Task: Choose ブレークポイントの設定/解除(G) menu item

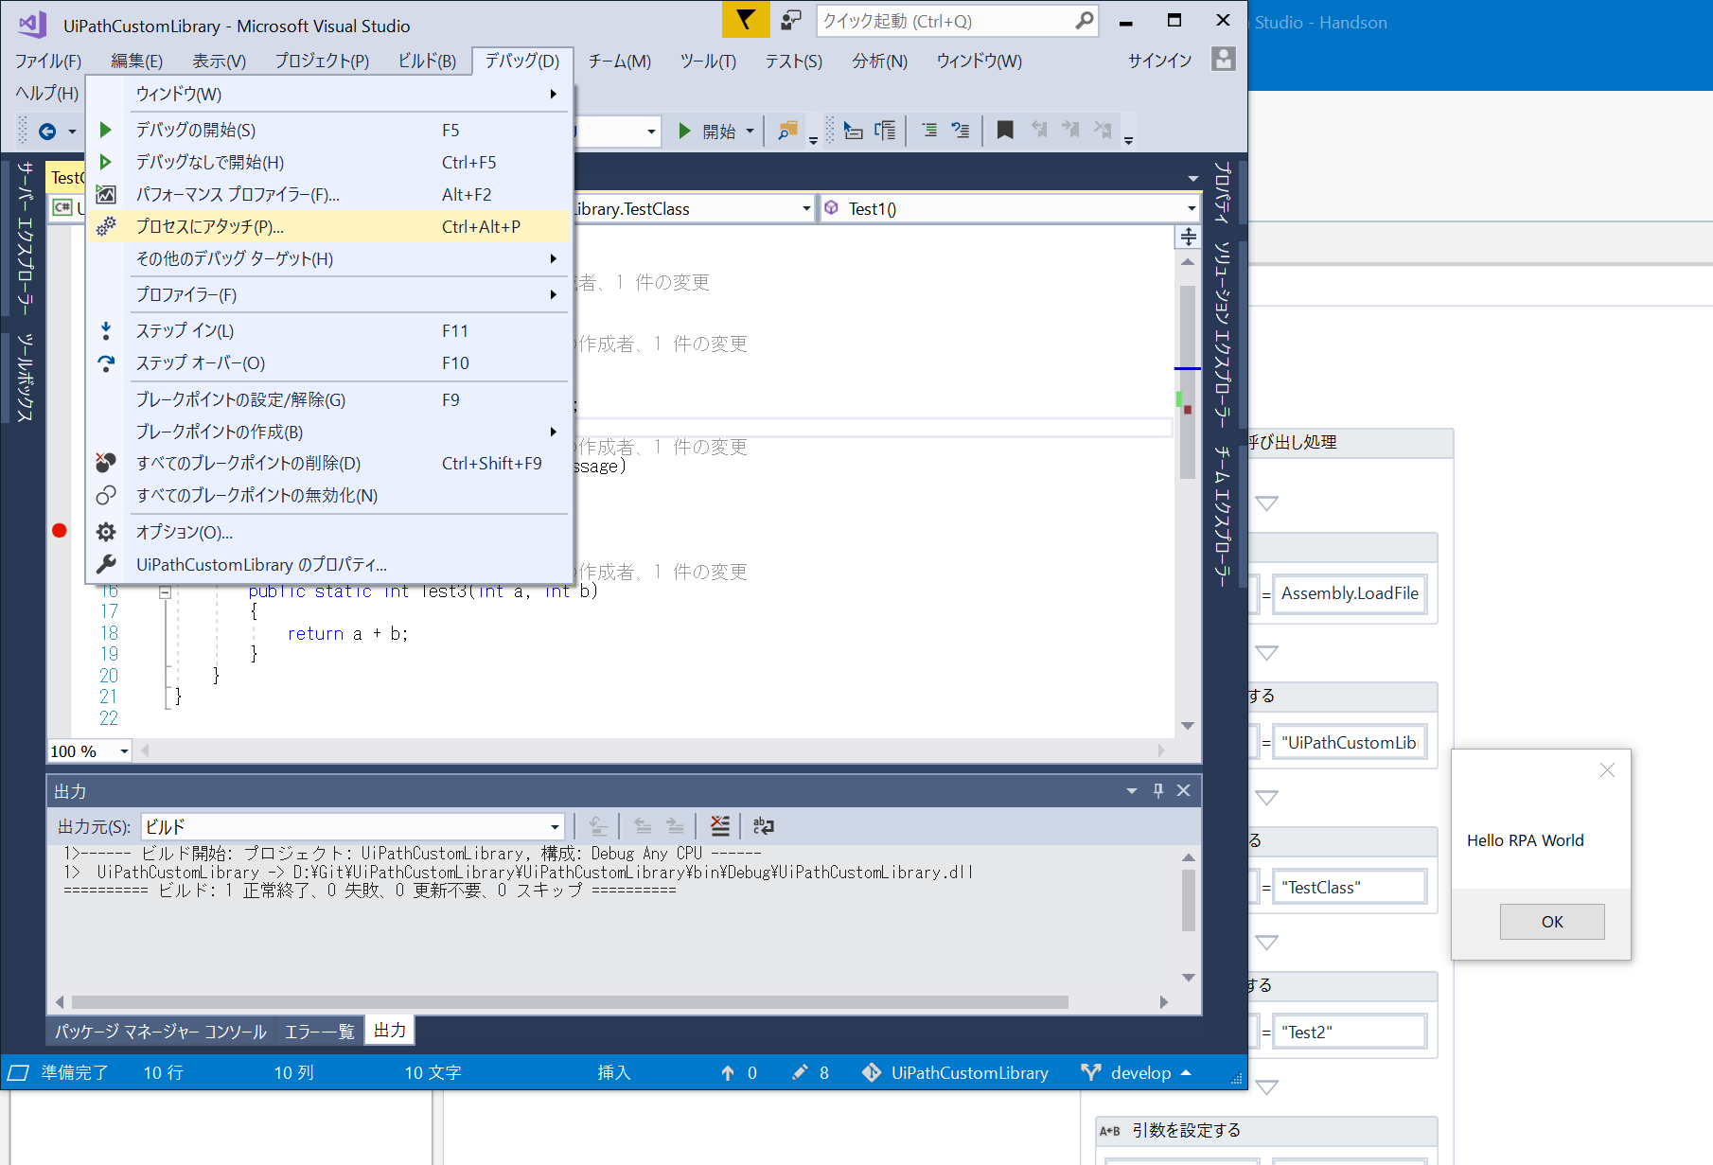Action: (x=327, y=399)
